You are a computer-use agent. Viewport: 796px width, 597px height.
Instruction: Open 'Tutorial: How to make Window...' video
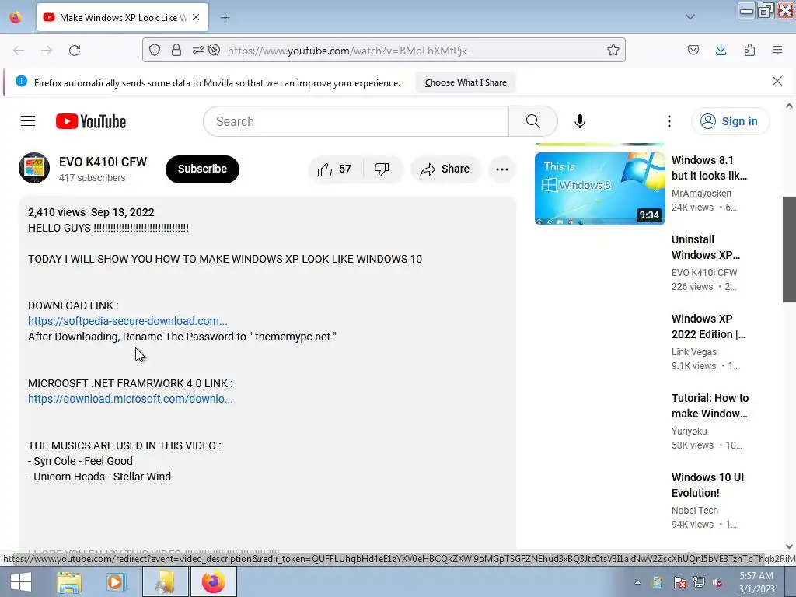pos(710,406)
